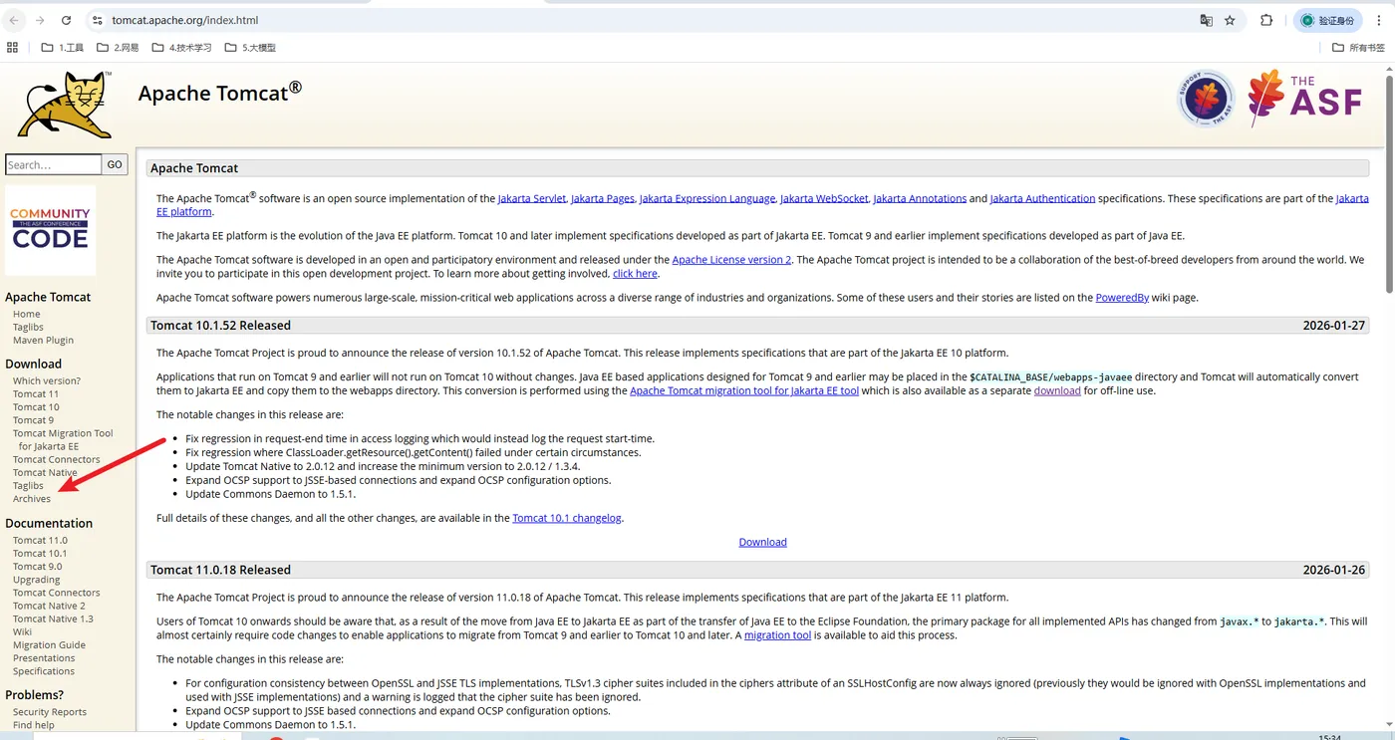Viewport: 1395px width, 740px height.
Task: Open the 所有书签 all bookmarks folder
Action: (1358, 47)
